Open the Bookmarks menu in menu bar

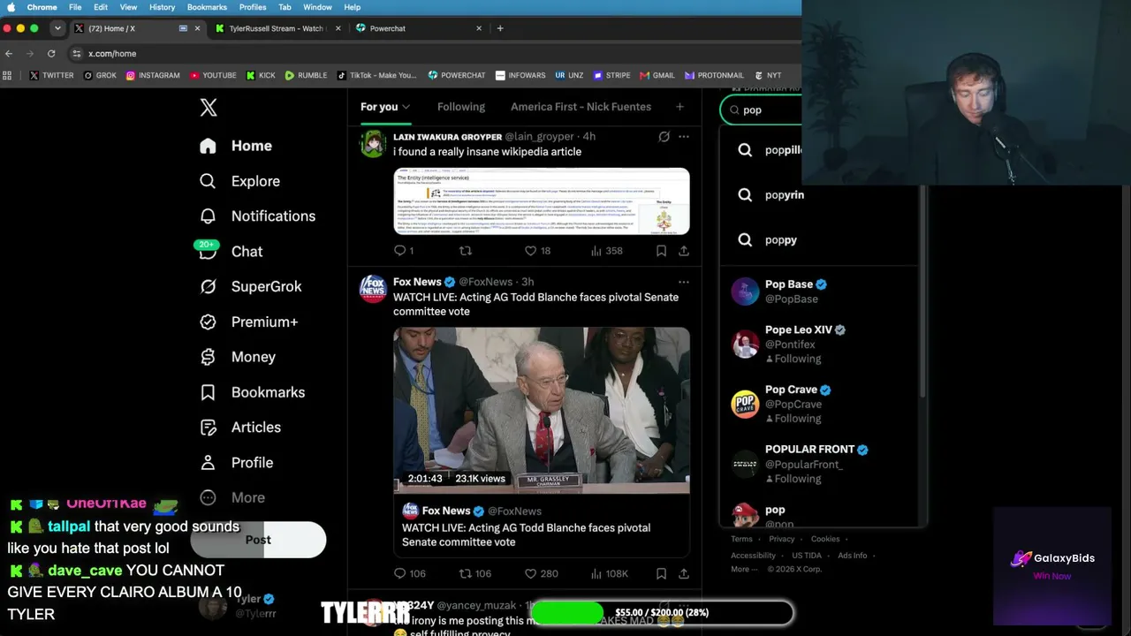[207, 7]
